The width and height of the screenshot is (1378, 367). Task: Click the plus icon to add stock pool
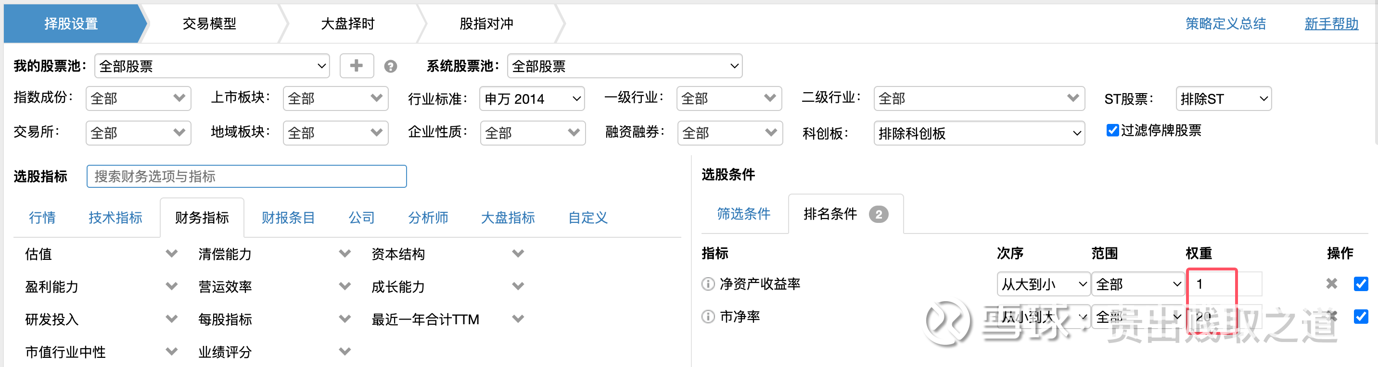pos(356,66)
